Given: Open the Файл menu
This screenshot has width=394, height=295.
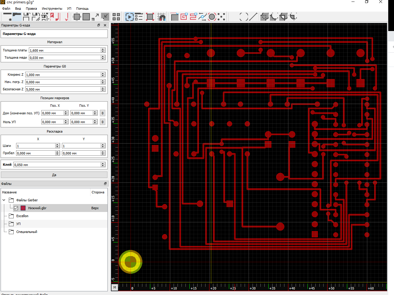Looking at the screenshot, I should tap(6, 9).
